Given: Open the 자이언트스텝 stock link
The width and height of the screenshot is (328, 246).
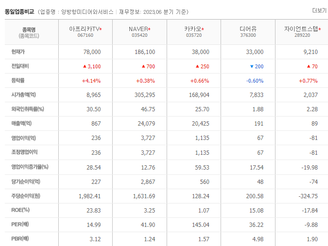Looking at the screenshot, I should tap(301, 29).
